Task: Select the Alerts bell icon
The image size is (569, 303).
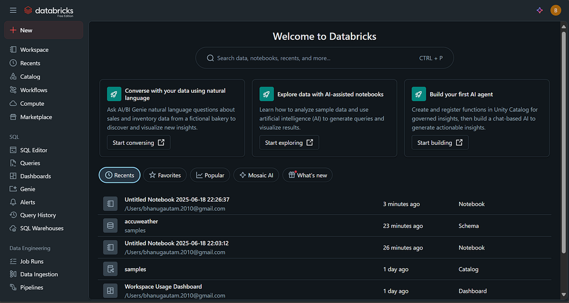Action: coord(14,202)
